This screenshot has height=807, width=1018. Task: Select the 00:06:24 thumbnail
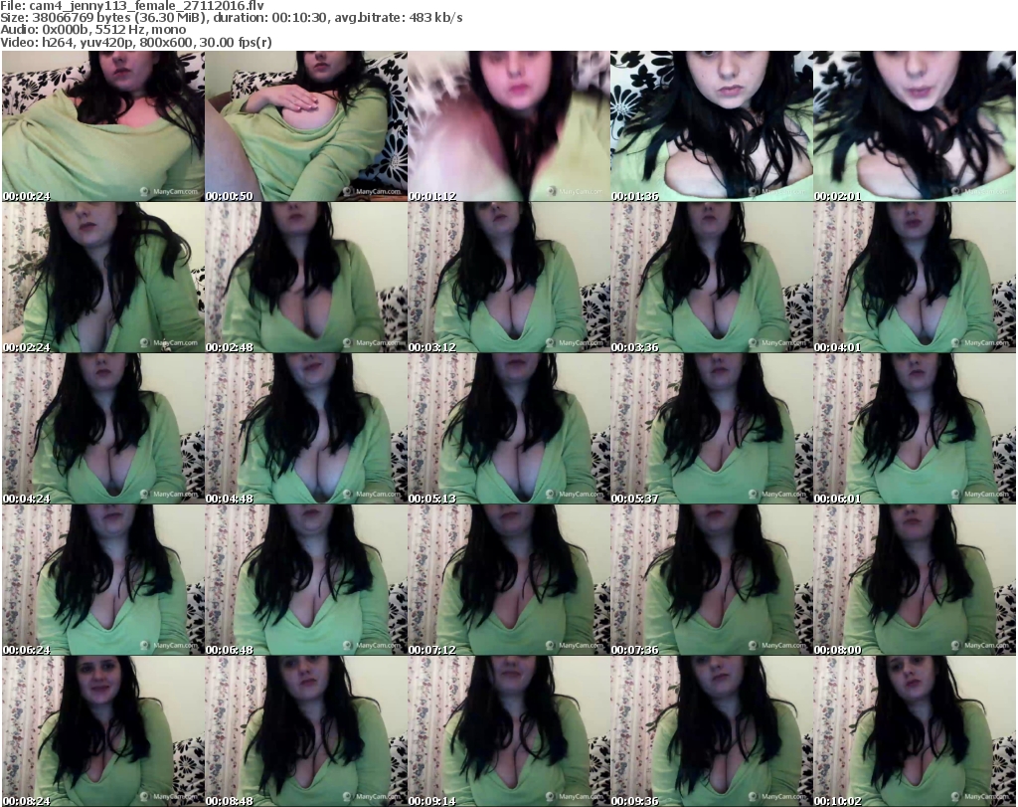click(x=103, y=580)
